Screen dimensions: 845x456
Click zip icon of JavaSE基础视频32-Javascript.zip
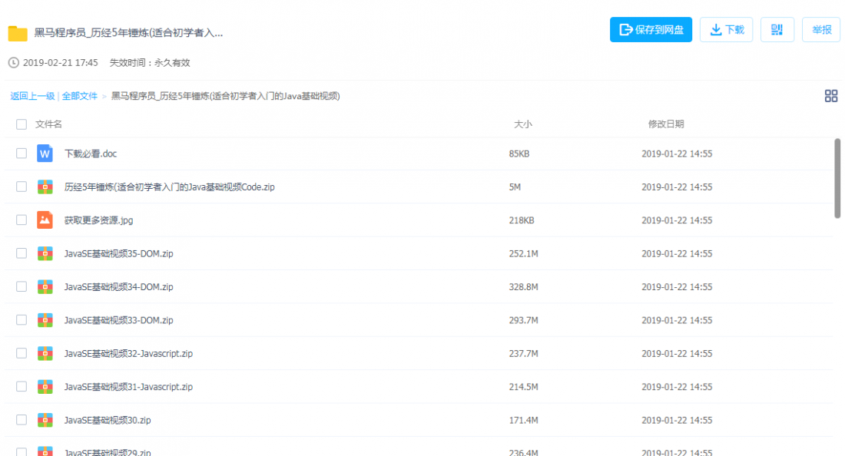(x=45, y=354)
